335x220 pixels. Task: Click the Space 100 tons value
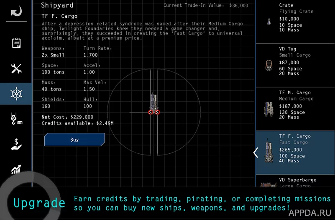click(53, 72)
